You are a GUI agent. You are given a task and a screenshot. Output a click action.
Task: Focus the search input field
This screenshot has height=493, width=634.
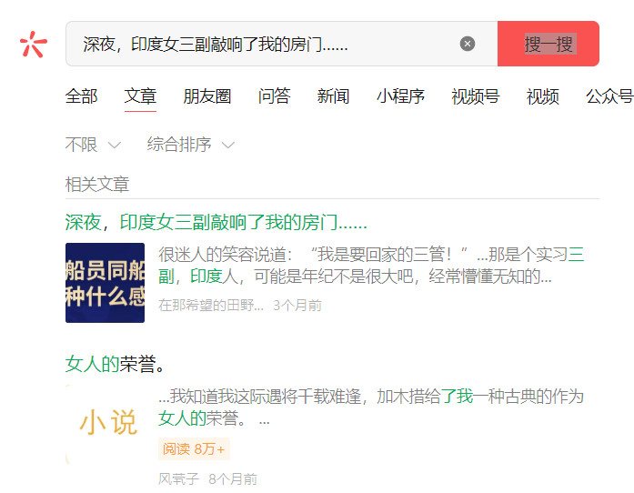tap(281, 44)
